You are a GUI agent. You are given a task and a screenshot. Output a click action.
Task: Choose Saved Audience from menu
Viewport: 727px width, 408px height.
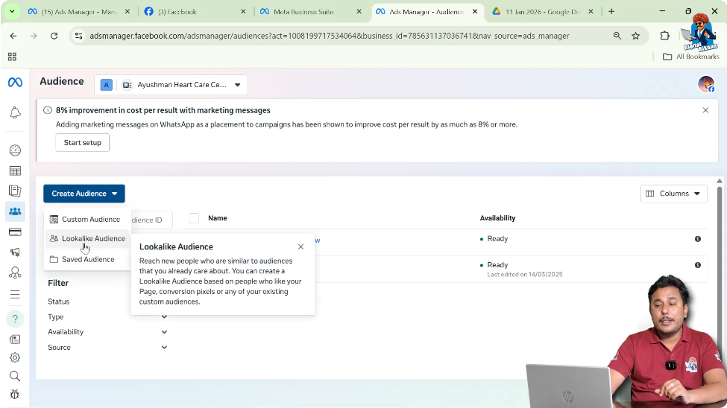pos(87,259)
